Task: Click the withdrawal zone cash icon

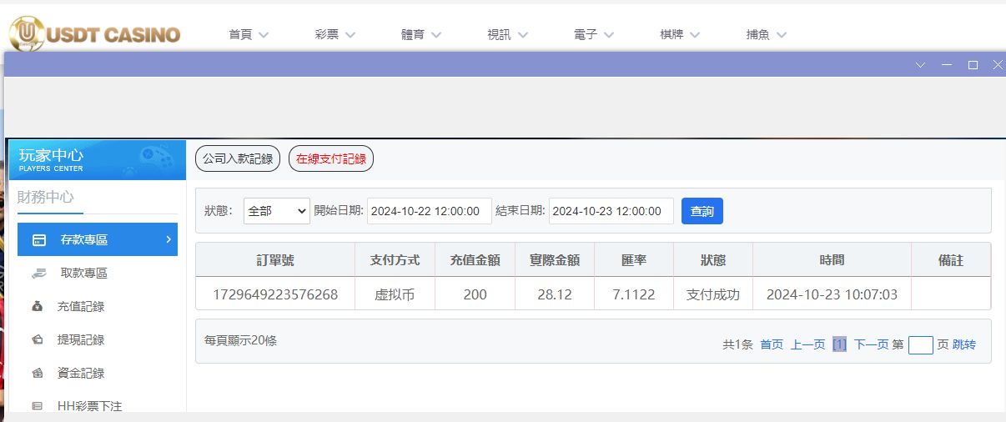Action: click(38, 274)
